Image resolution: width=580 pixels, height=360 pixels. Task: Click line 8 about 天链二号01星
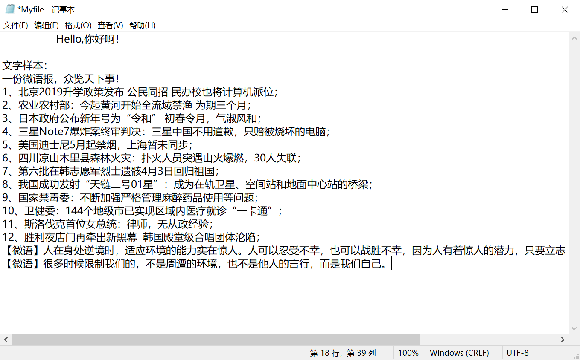[188, 184]
